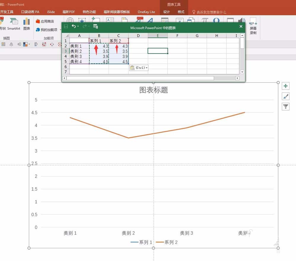Click the align-center icon in quick toolbar
This screenshot has width=296, height=261.
11,44
